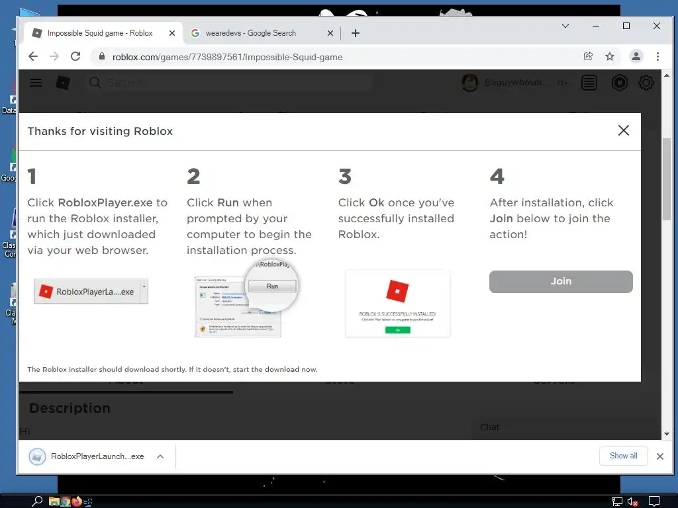Open a new browser tab
This screenshot has width=678, height=508.
(356, 33)
